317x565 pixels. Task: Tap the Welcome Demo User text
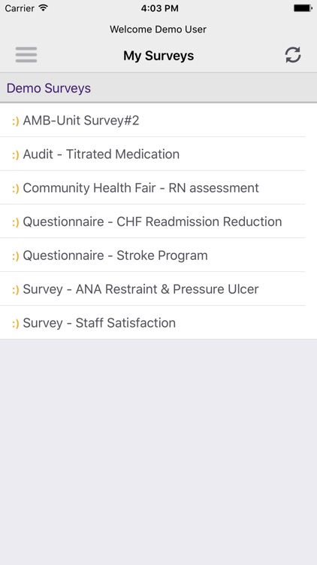click(158, 29)
